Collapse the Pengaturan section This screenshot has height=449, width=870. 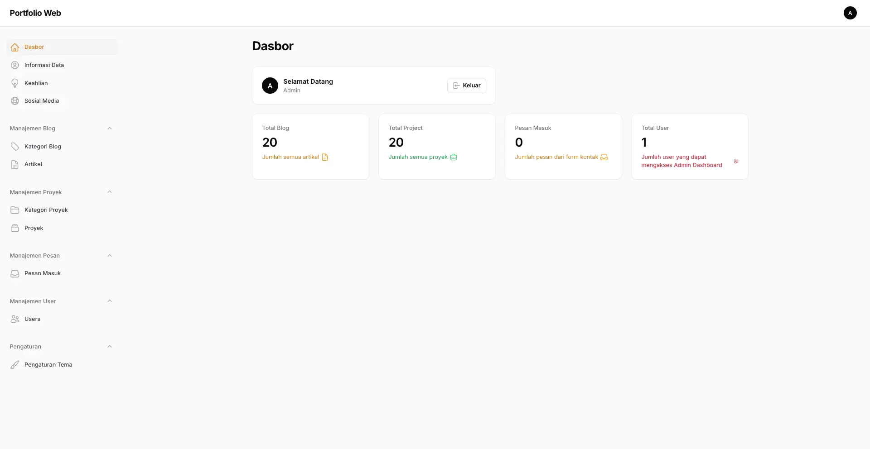(110, 346)
